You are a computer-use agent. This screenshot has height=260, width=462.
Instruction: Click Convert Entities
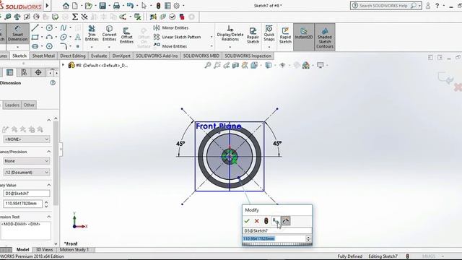pos(109,33)
